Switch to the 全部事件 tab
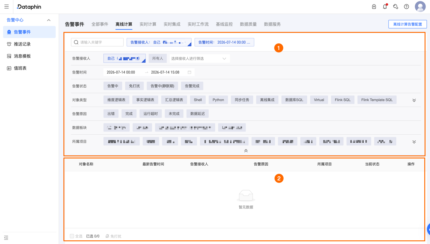 (x=100, y=24)
